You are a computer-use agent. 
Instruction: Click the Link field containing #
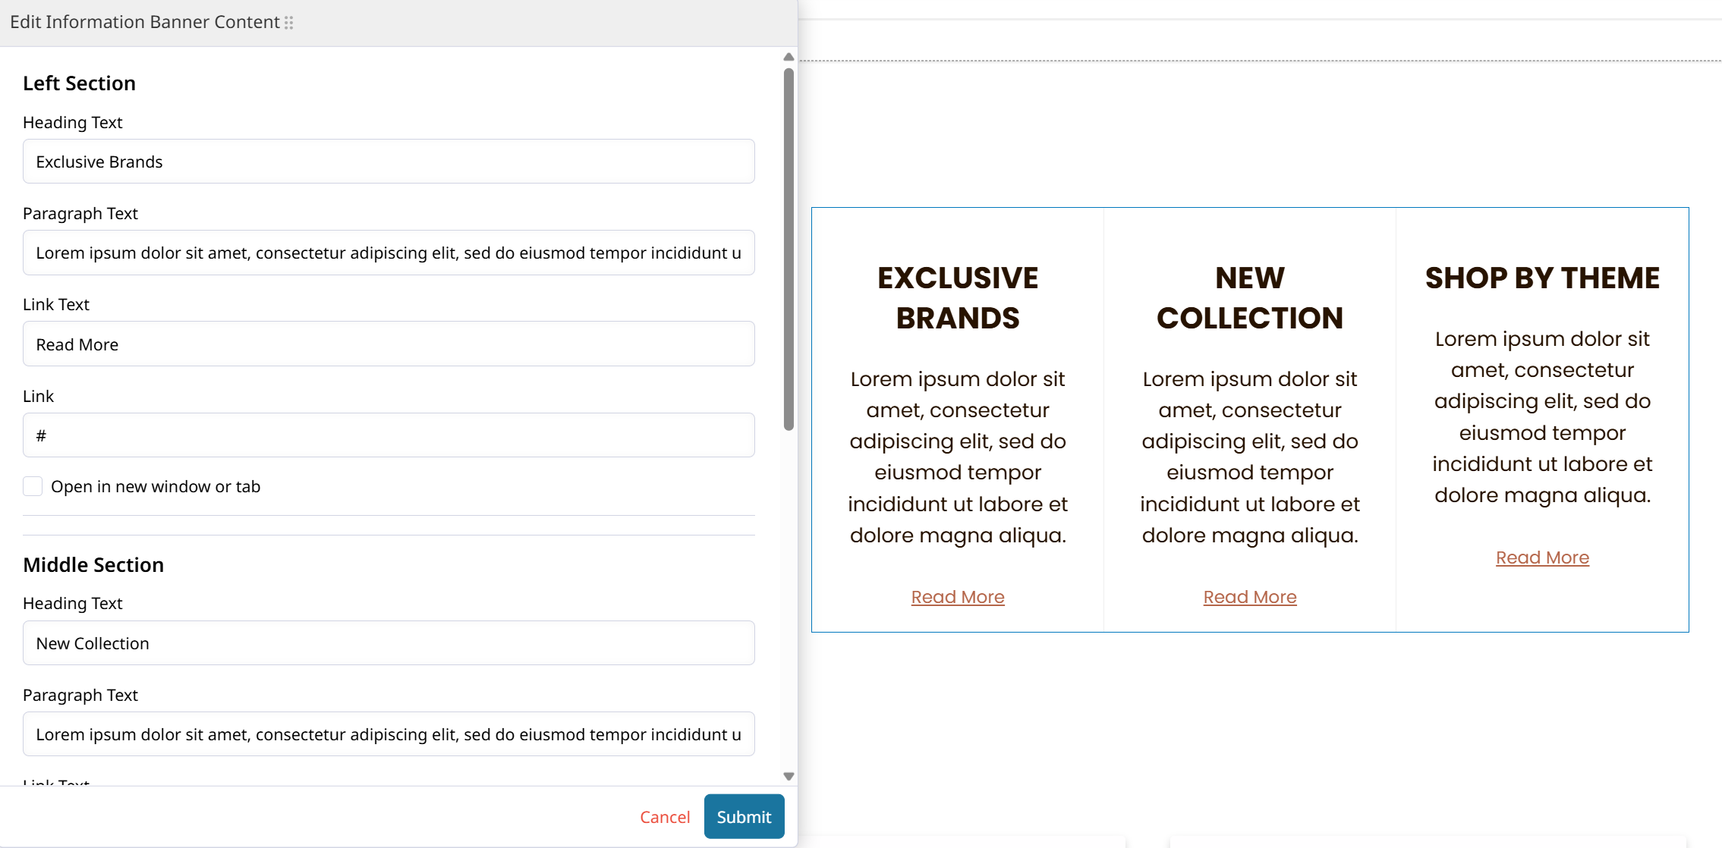[x=389, y=435]
